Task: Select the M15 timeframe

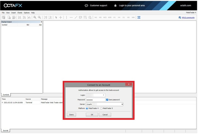Action: point(105,17)
